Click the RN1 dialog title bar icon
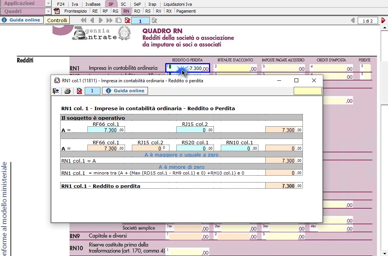Screen dimensions: 388x256 [x=57, y=80]
